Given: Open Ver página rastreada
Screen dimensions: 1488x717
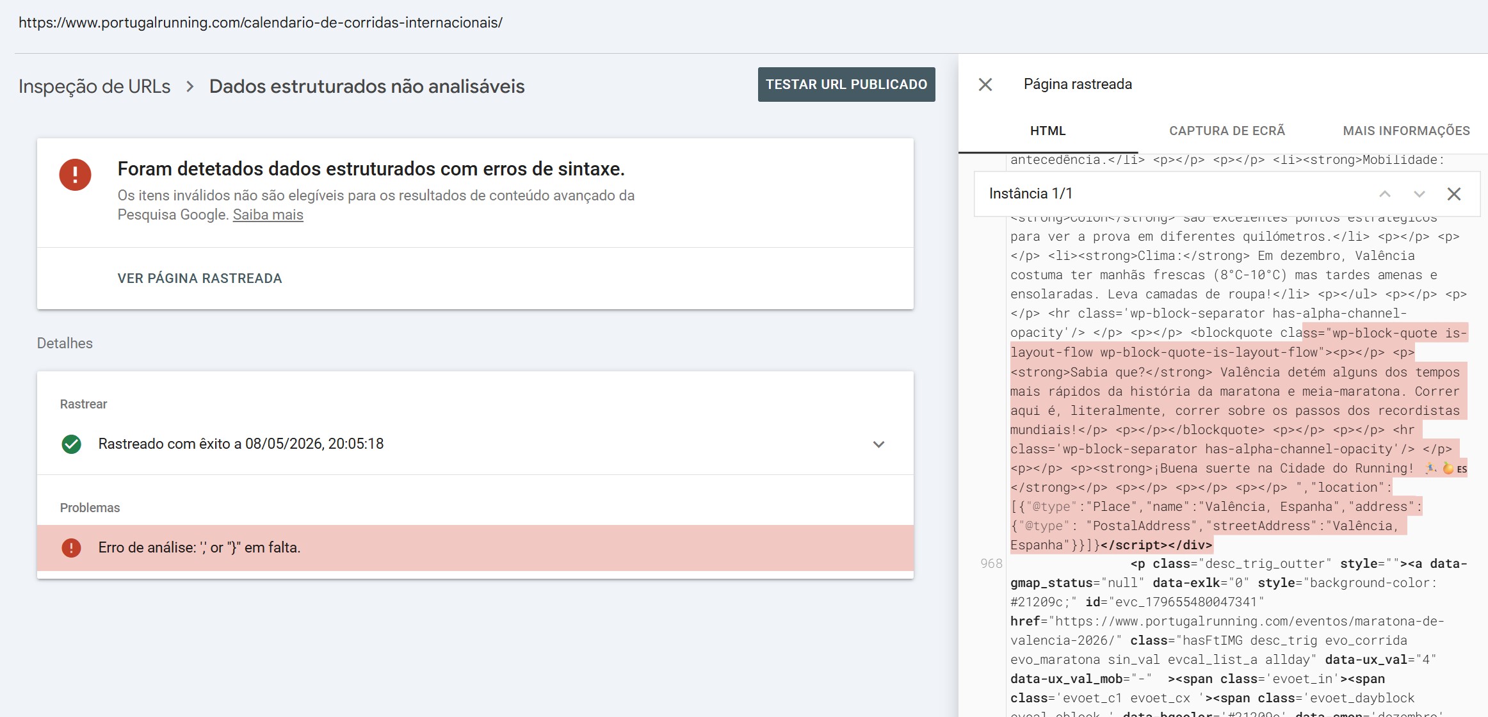Looking at the screenshot, I should point(200,278).
